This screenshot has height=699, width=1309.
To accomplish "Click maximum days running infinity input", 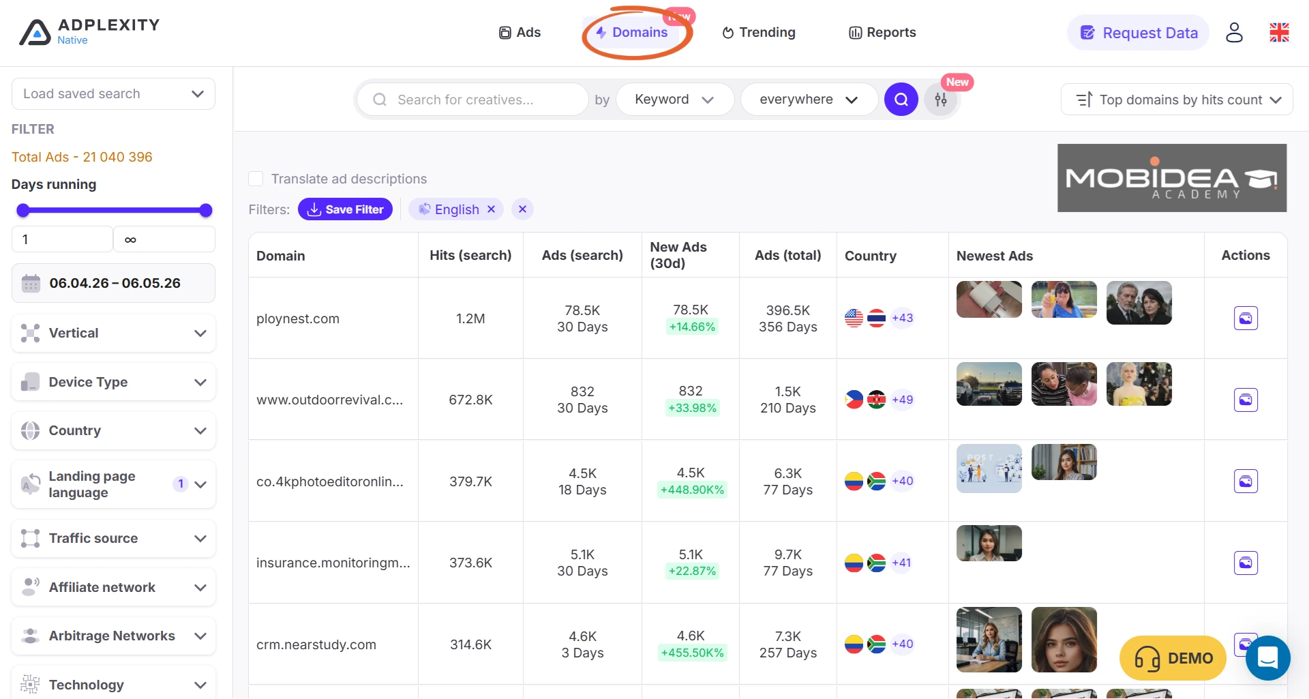I will point(164,239).
